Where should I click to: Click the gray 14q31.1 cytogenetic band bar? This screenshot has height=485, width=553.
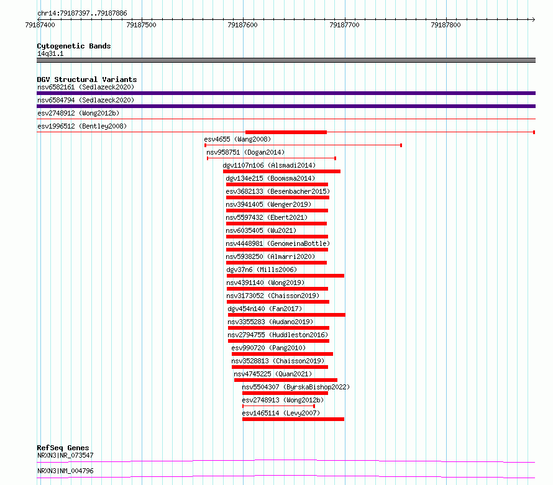click(x=286, y=60)
